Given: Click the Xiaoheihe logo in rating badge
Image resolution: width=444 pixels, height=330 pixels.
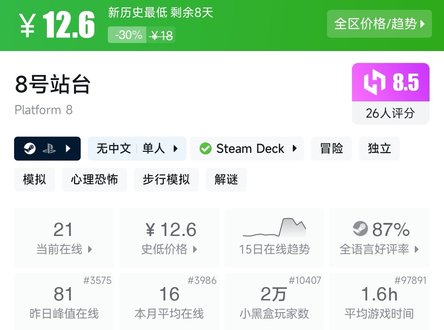Looking at the screenshot, I should click(x=375, y=83).
